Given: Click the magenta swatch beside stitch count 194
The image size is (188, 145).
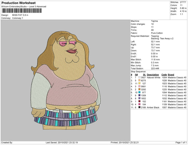Looking at the screenshot, I should coord(139,104).
